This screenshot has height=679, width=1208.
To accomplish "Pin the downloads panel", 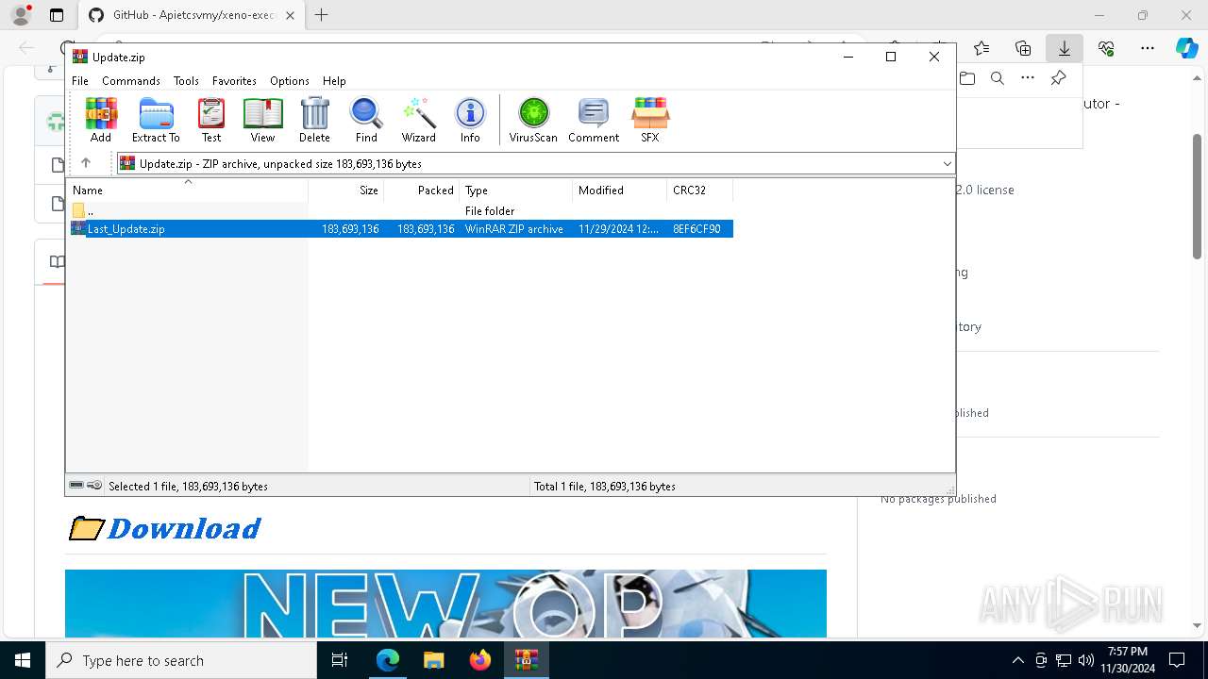I will (x=1058, y=78).
